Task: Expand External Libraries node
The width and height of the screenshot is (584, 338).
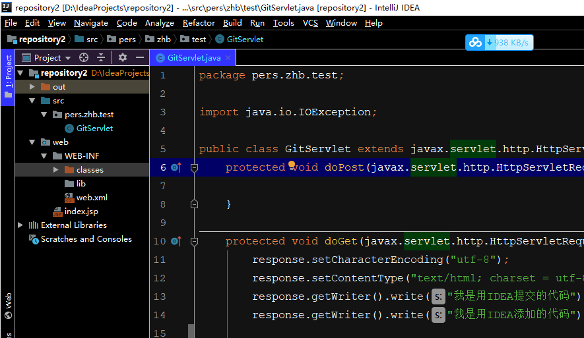Action: point(20,225)
